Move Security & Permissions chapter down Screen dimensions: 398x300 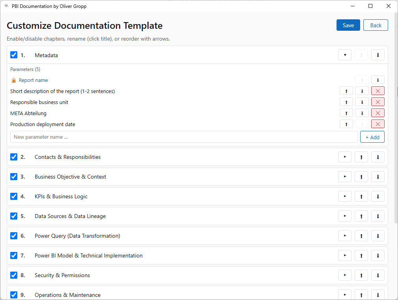(378, 275)
